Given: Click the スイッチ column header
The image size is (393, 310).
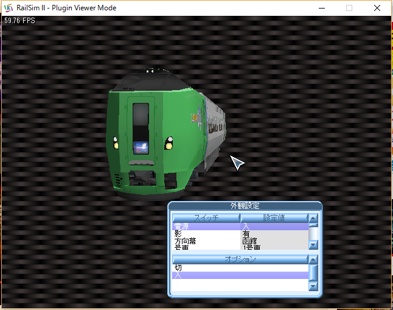Looking at the screenshot, I should click(206, 217).
